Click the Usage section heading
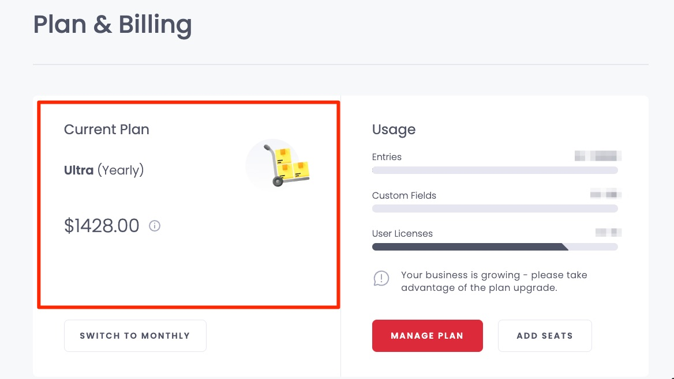 coord(394,130)
